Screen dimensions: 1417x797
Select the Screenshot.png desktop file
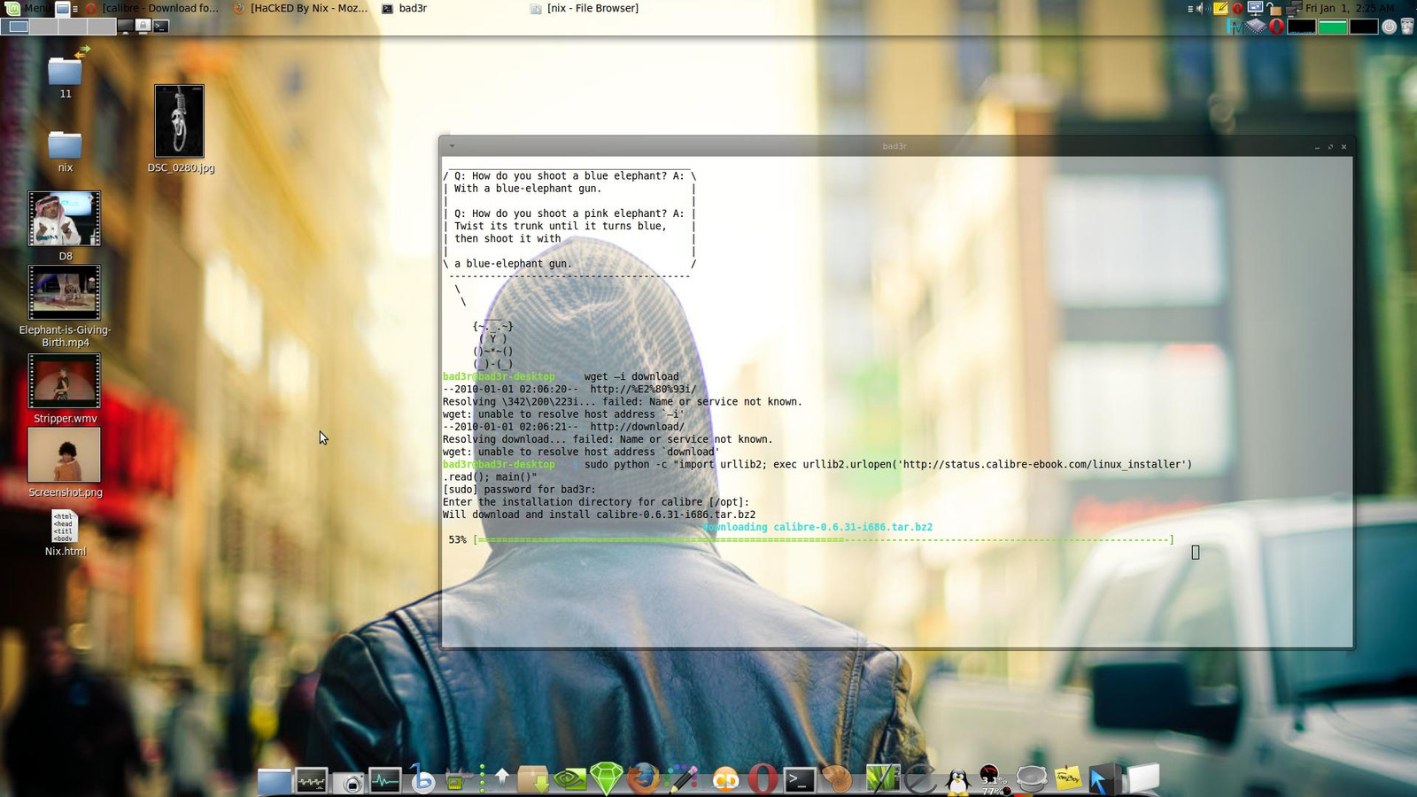pyautogui.click(x=65, y=463)
